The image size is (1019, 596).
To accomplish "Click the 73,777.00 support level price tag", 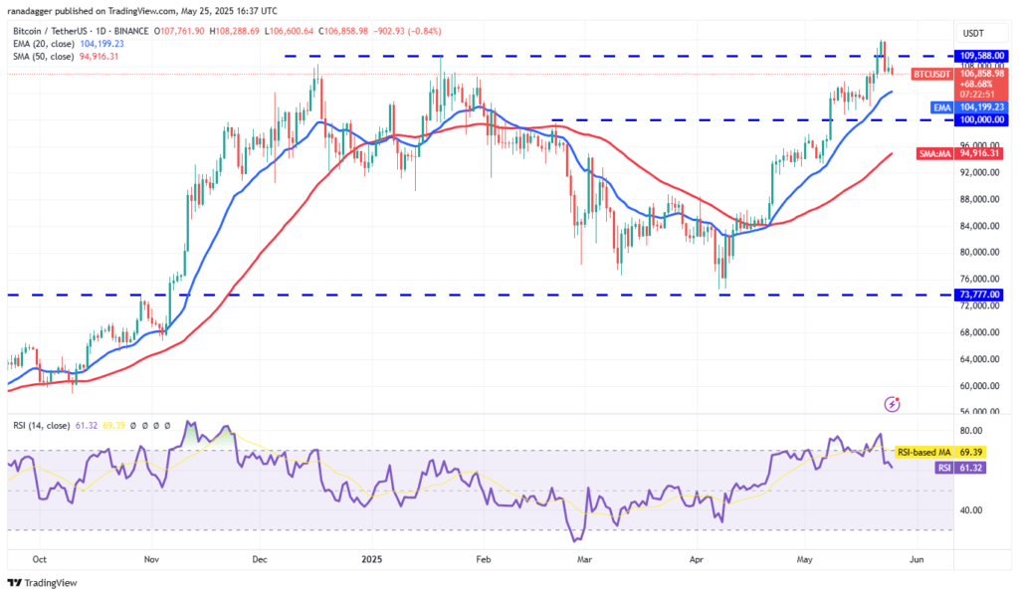I will (x=978, y=295).
